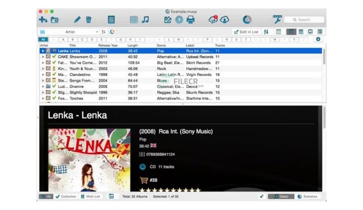Expand the Youth & Young row

pyautogui.click(x=43, y=69)
